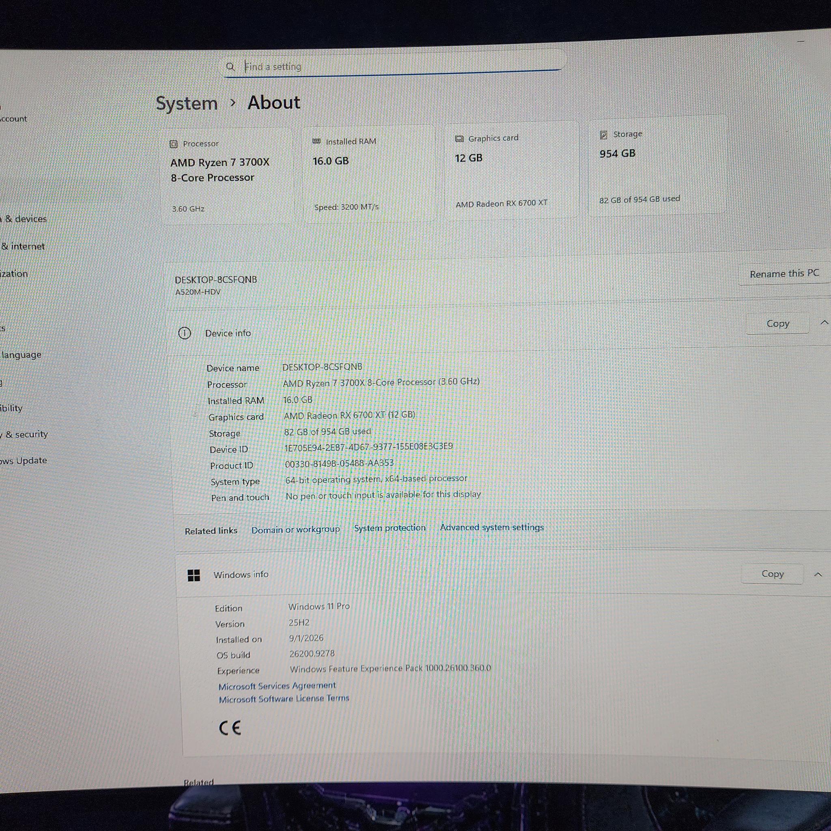Image resolution: width=831 pixels, height=831 pixels.
Task: Click OS build value 26200.9278
Action: [x=312, y=654]
